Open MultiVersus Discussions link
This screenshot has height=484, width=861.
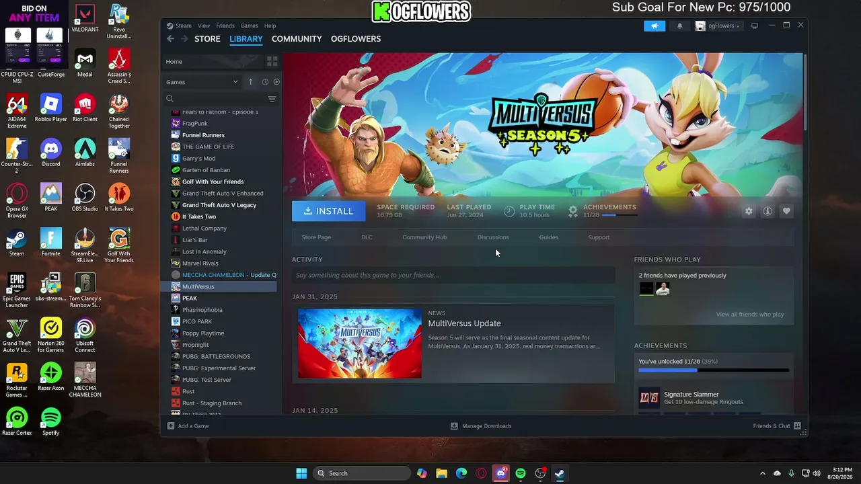pyautogui.click(x=493, y=237)
